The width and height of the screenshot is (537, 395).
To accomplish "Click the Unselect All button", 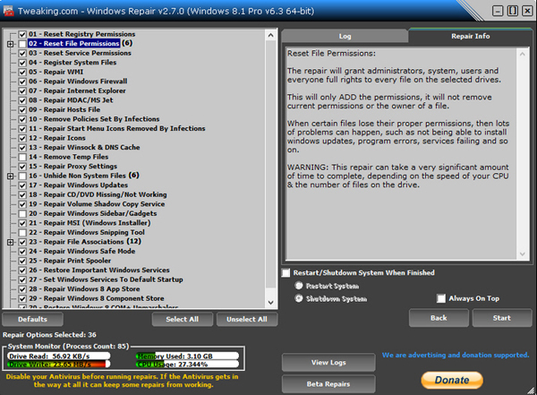I will click(247, 319).
